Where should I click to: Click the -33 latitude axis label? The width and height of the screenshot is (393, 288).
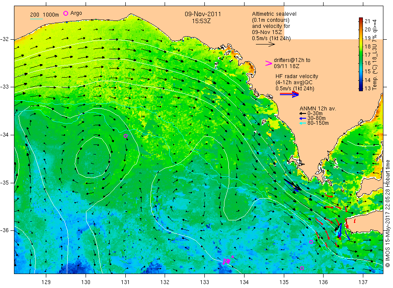coord(4,87)
